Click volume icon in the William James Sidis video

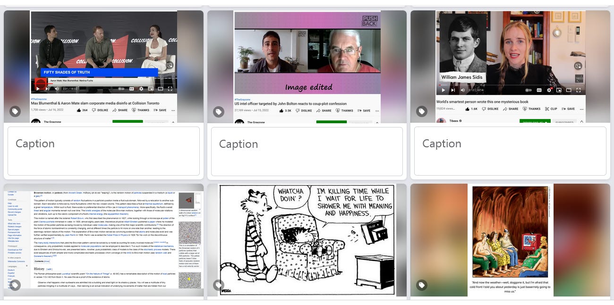pyautogui.click(x=462, y=90)
